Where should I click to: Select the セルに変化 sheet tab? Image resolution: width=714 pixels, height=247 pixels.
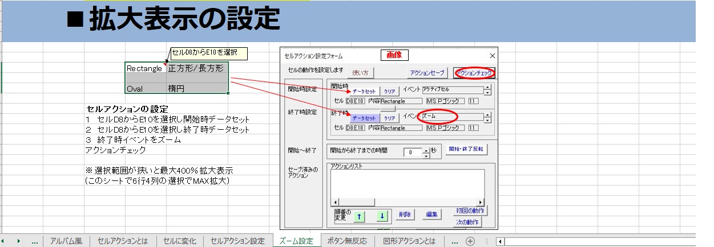pos(180,241)
